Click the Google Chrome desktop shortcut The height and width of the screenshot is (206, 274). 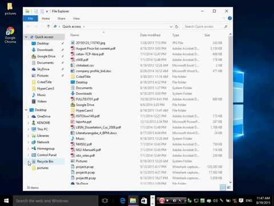click(10, 35)
